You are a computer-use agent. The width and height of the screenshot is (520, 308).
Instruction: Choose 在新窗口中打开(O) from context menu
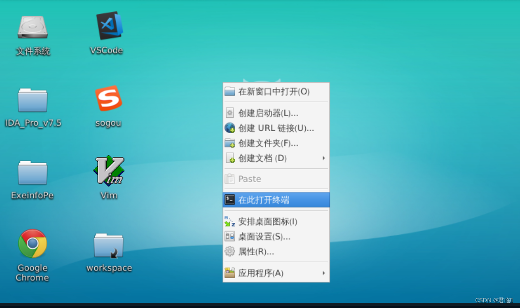click(276, 91)
